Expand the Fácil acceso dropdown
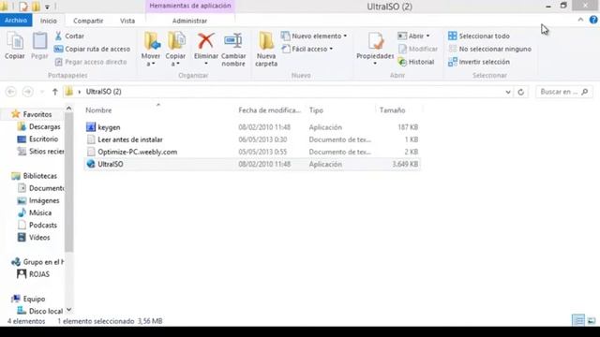This screenshot has height=337, width=600. (x=331, y=49)
